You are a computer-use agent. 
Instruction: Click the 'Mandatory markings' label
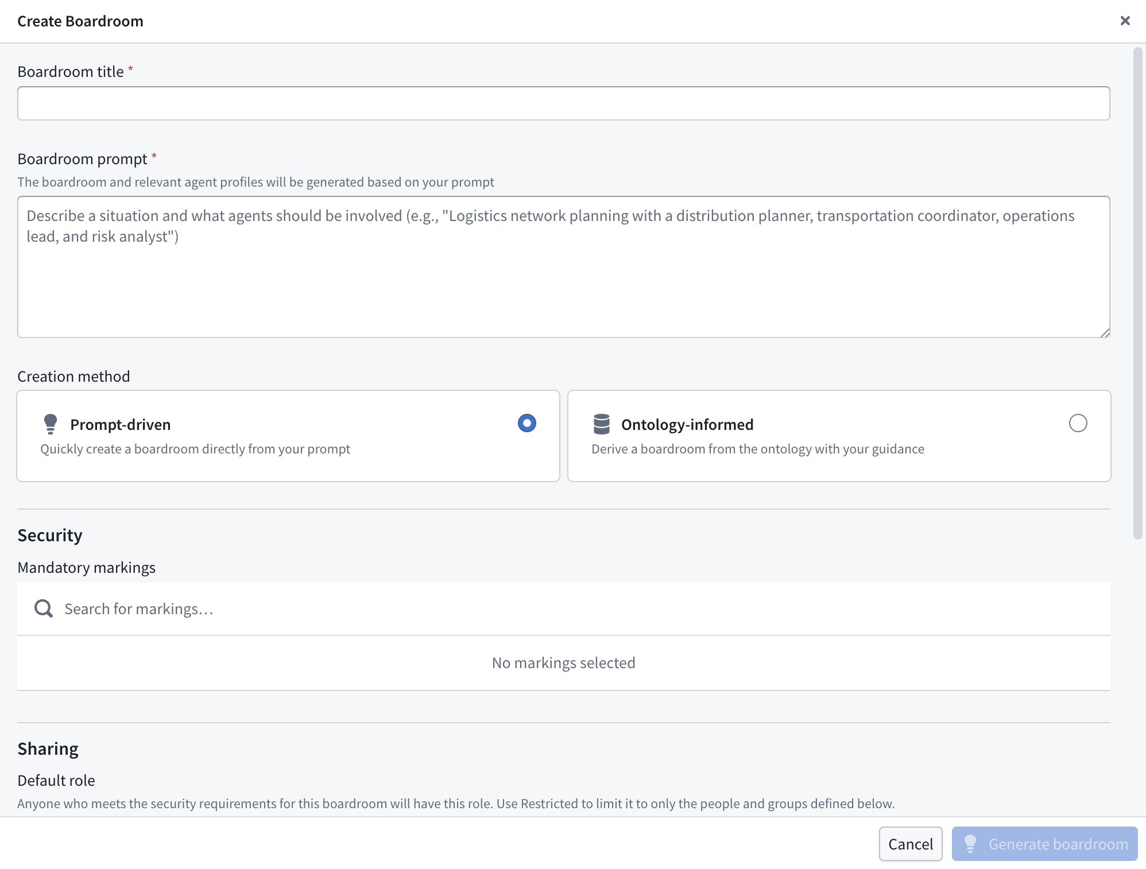(x=86, y=568)
